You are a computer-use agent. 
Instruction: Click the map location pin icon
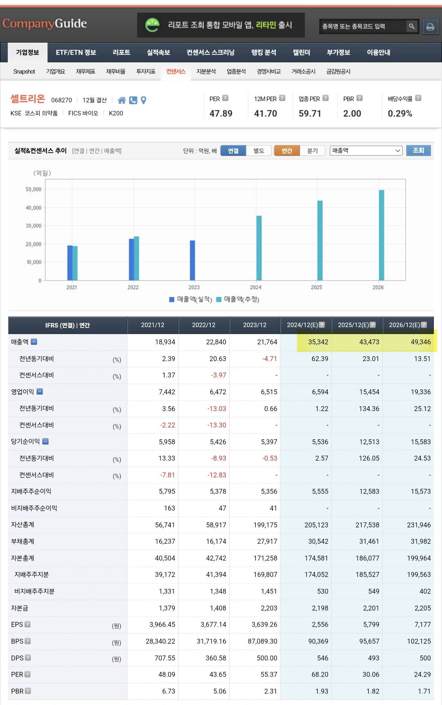pyautogui.click(x=144, y=100)
